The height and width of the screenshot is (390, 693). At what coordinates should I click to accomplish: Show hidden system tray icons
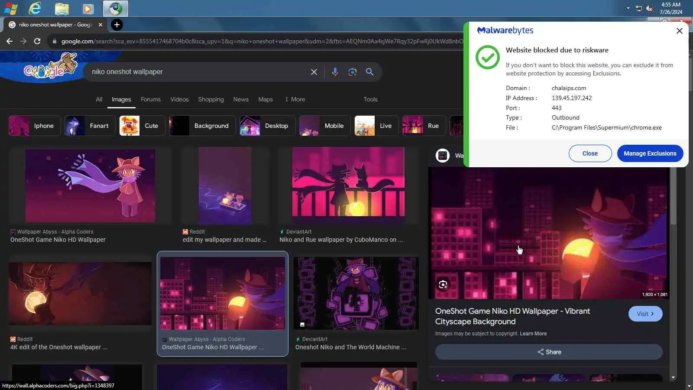coord(628,8)
